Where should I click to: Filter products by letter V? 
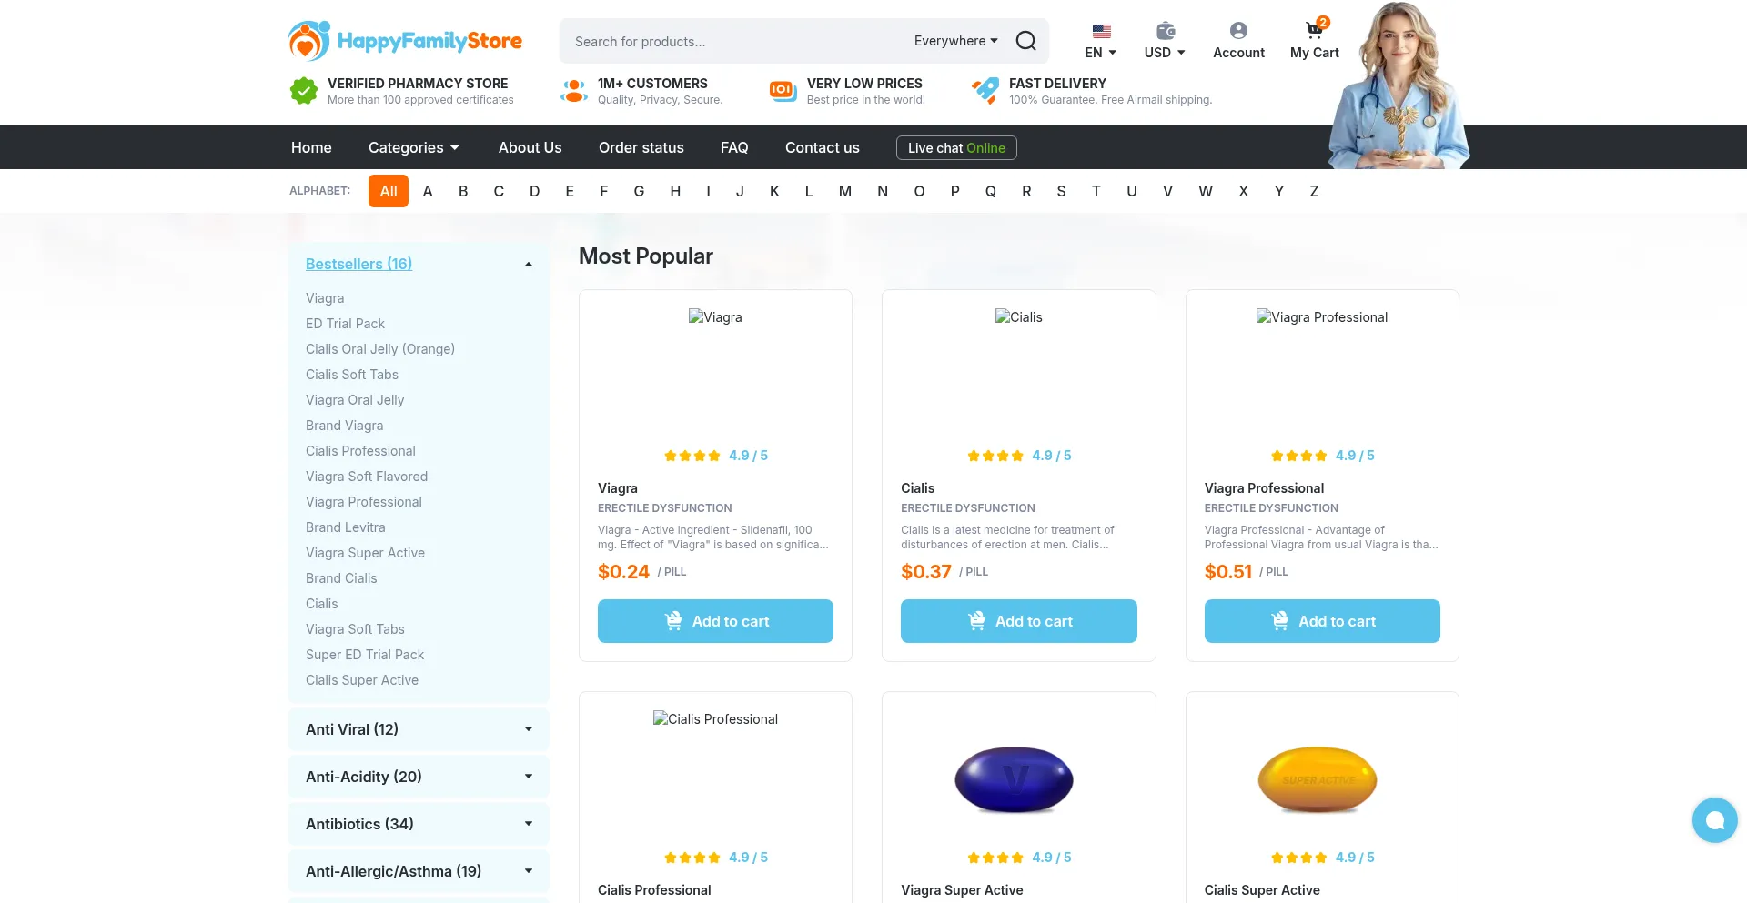click(1167, 191)
